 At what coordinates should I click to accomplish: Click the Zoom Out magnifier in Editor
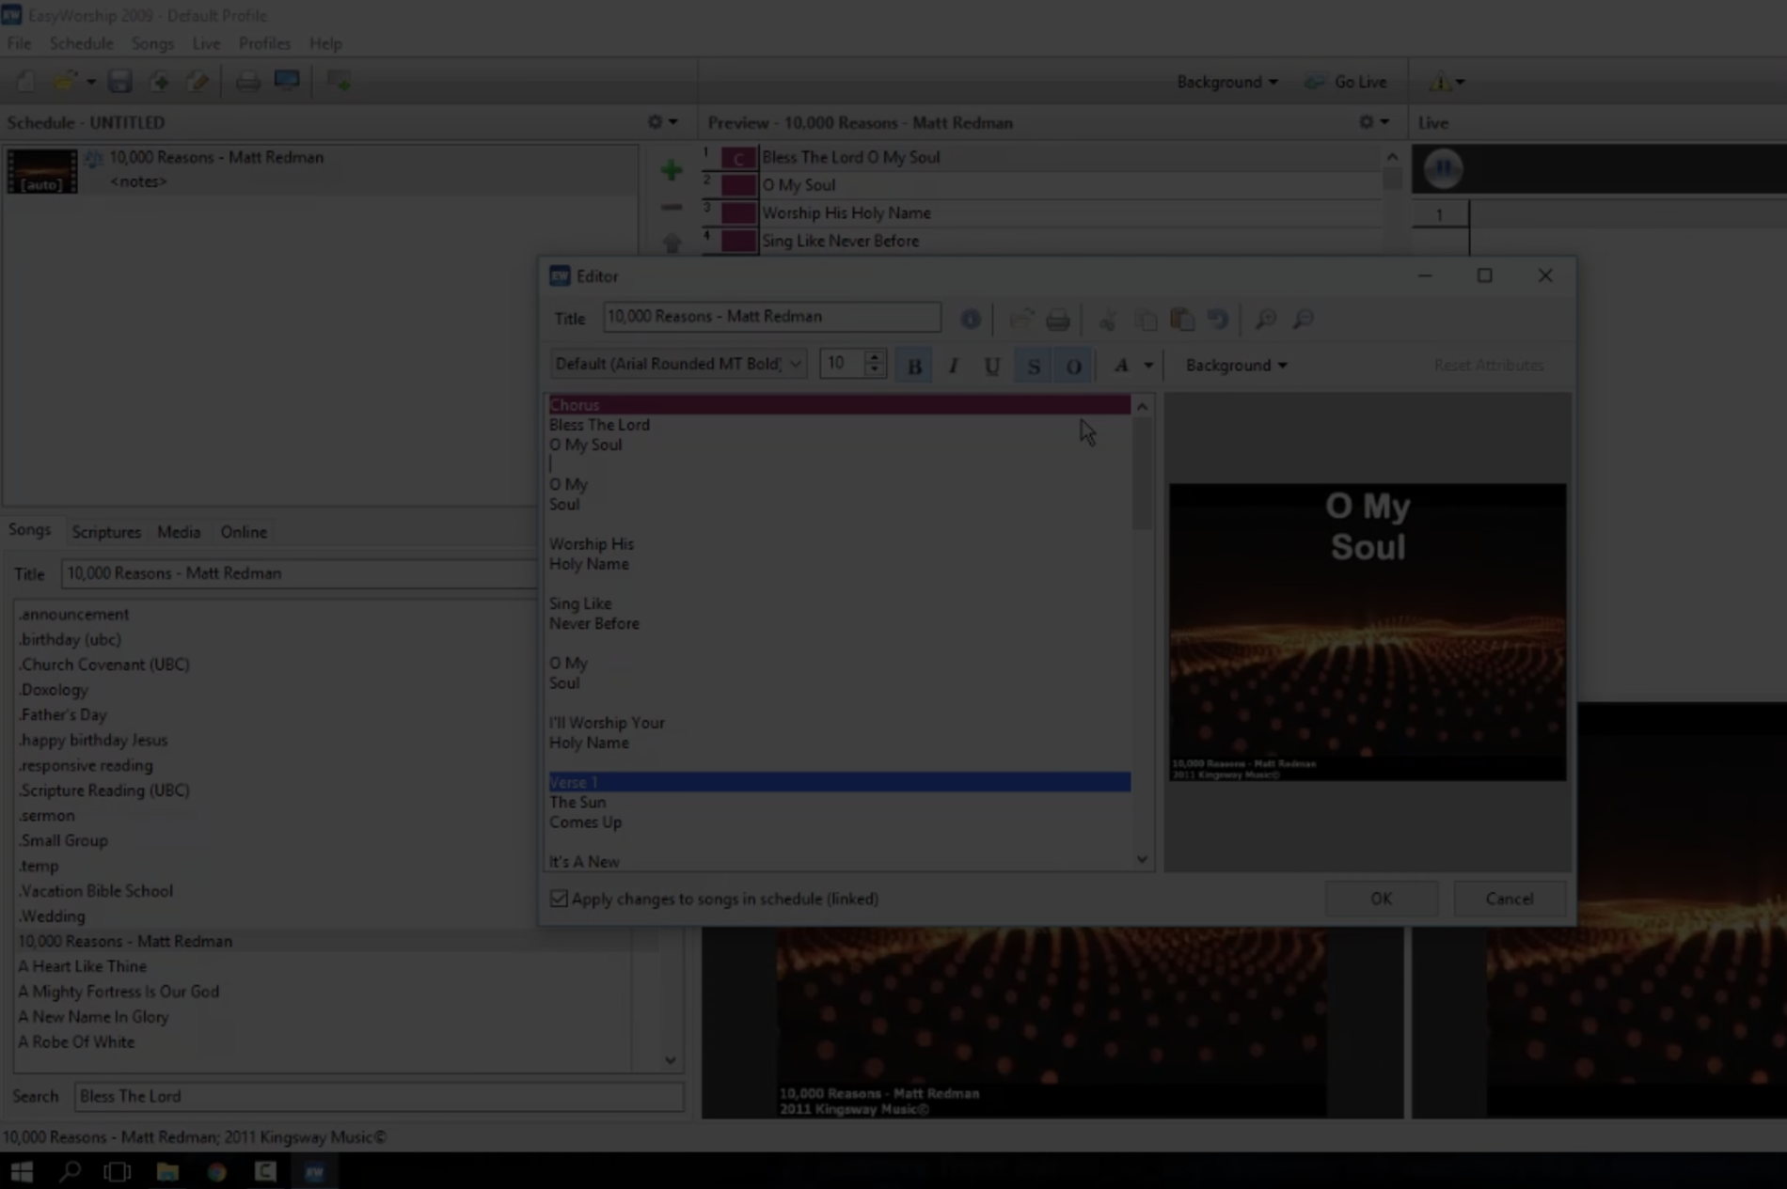click(x=1304, y=320)
